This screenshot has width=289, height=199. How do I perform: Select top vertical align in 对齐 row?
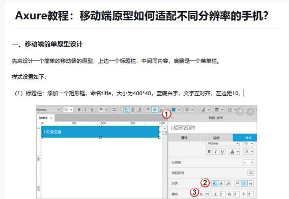[238, 183]
